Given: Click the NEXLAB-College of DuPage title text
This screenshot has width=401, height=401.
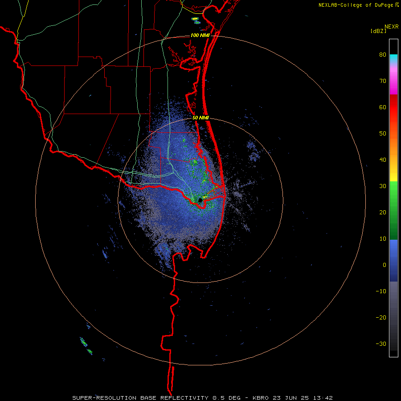Looking at the screenshot, I should (x=356, y=5).
